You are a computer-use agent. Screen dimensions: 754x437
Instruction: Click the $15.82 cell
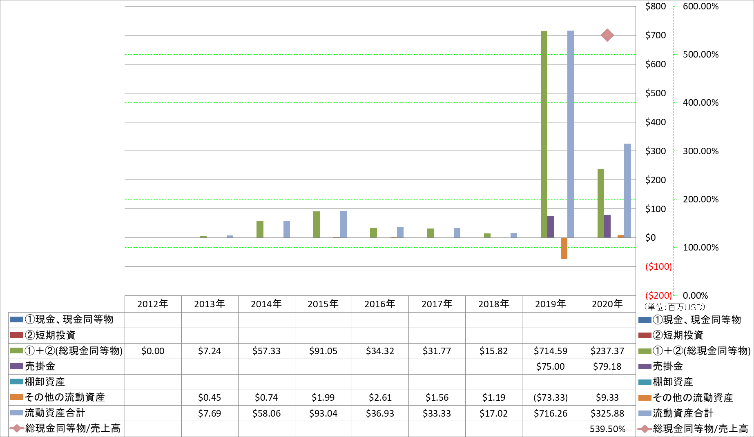pos(494,351)
